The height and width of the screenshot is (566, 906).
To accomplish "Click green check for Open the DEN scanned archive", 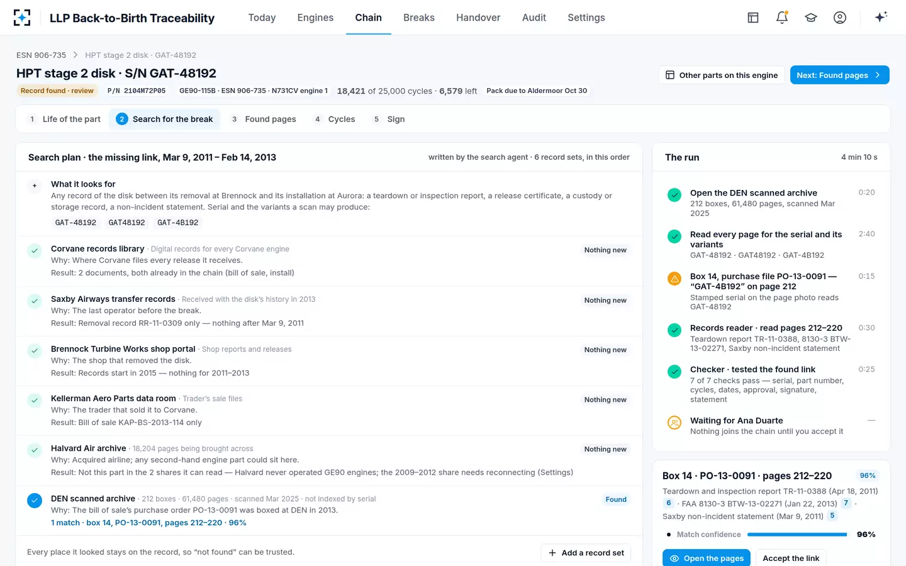I will click(674, 195).
